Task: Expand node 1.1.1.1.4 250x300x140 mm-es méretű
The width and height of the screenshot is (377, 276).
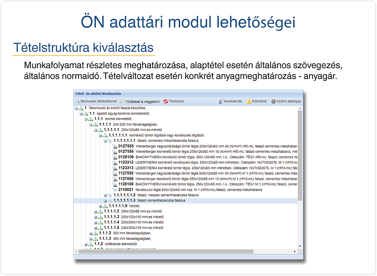Action: click(95, 223)
